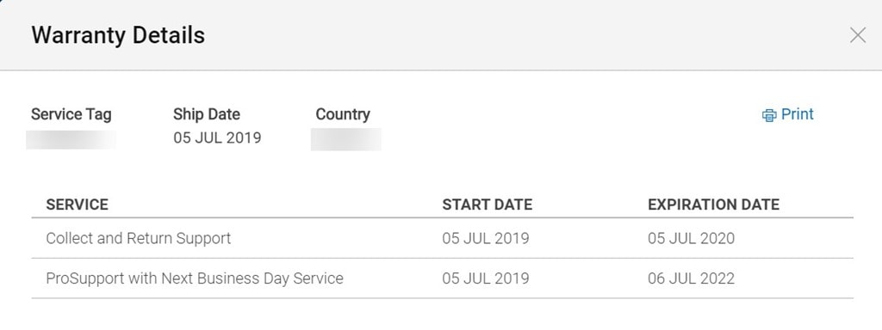Close the Warranty Details dialog
This screenshot has height=330, width=882.
(x=857, y=35)
